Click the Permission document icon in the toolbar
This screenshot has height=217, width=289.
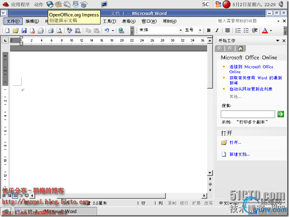coord(32,30)
